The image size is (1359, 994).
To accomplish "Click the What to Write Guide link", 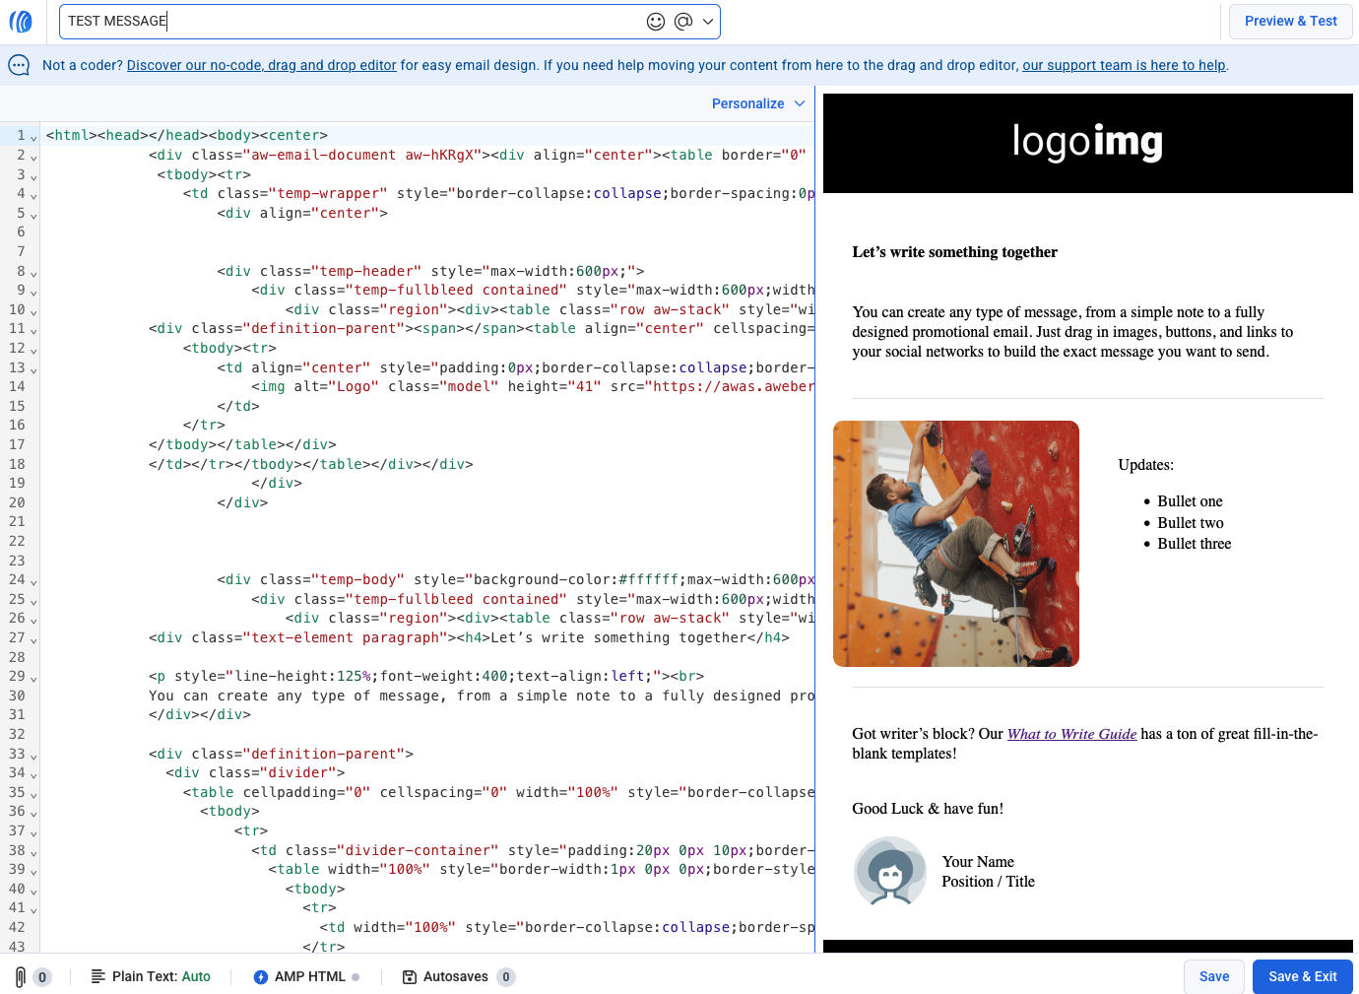I will click(1071, 734).
